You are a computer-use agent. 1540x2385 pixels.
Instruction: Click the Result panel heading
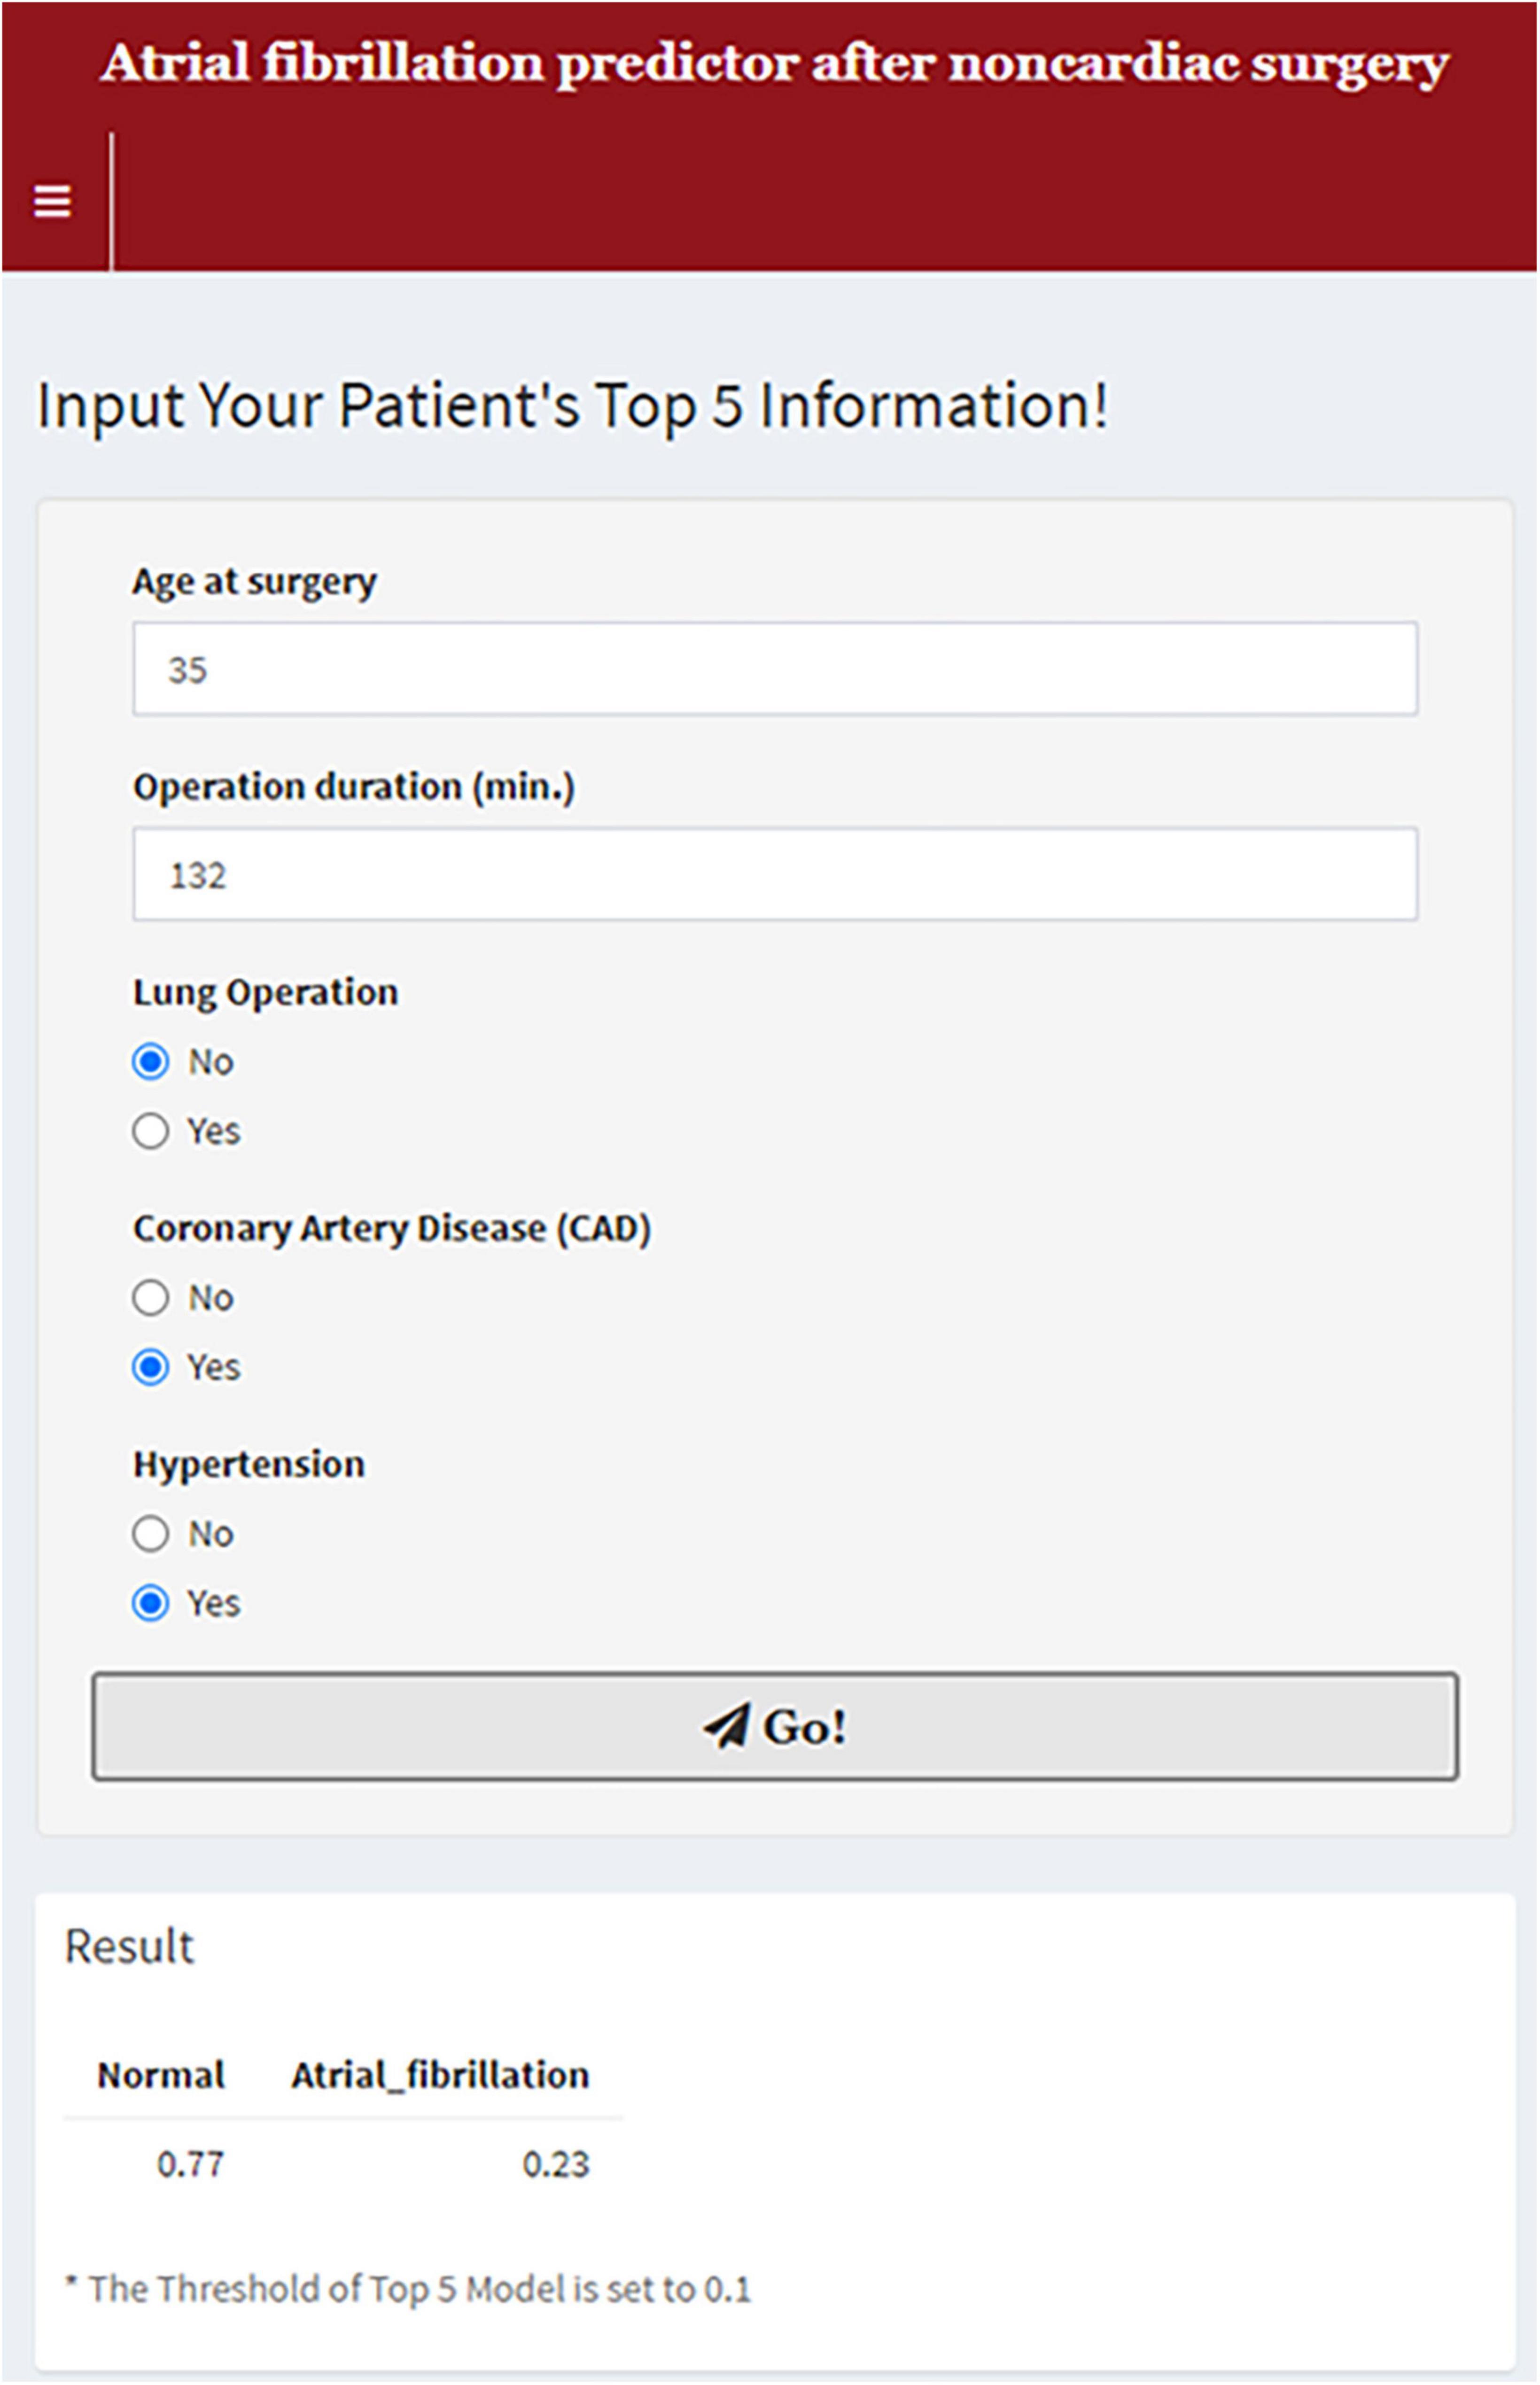click(x=129, y=1946)
